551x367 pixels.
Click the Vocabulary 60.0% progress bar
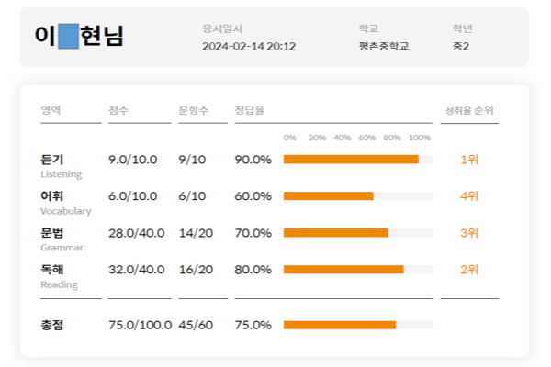click(x=358, y=196)
